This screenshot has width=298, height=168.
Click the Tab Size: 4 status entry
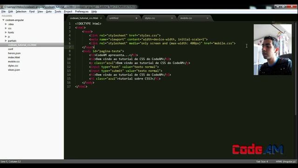click(262, 161)
